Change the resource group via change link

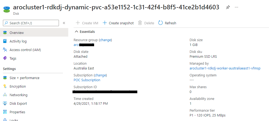pos(105,40)
